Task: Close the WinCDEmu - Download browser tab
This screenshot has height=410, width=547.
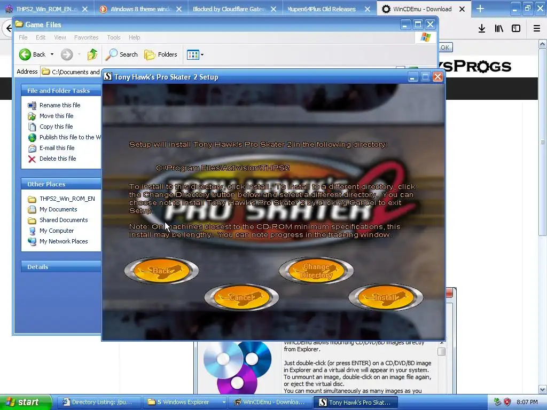Action: pos(462,9)
